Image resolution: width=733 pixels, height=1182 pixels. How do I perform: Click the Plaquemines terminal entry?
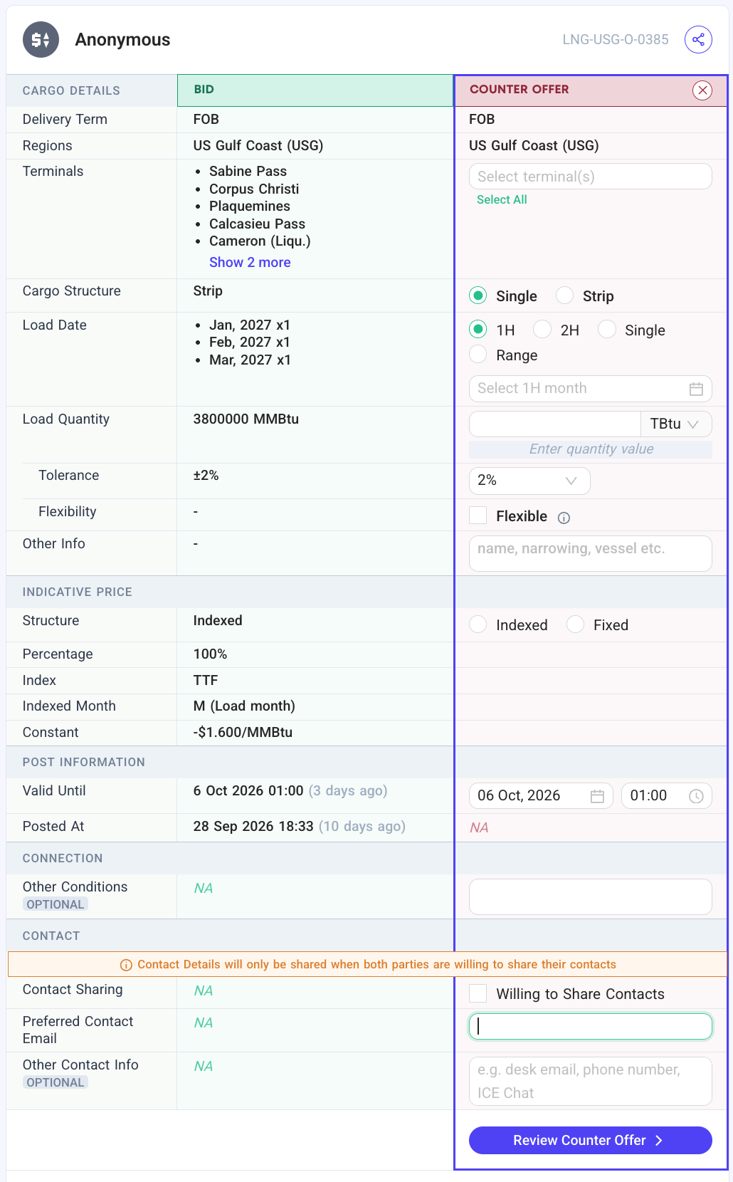click(250, 206)
